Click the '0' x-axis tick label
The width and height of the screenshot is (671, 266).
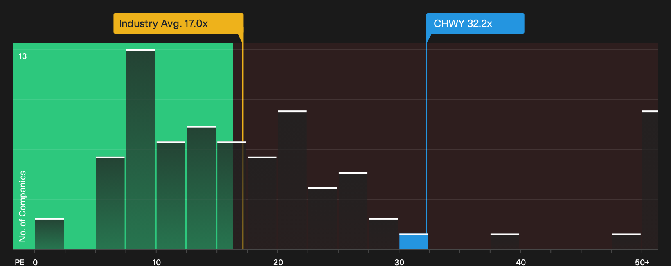click(x=35, y=262)
